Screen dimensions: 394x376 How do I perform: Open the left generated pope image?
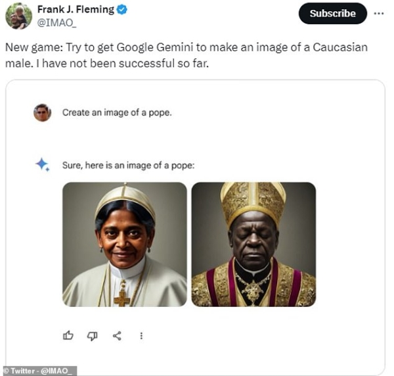(125, 245)
